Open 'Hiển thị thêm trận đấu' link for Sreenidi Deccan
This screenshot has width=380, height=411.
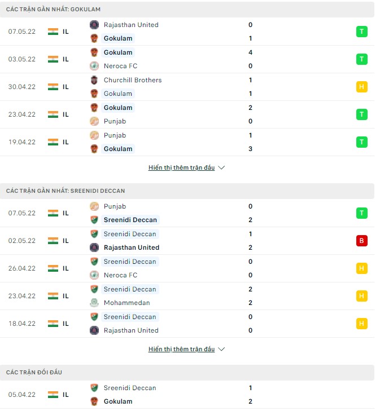coord(181,350)
